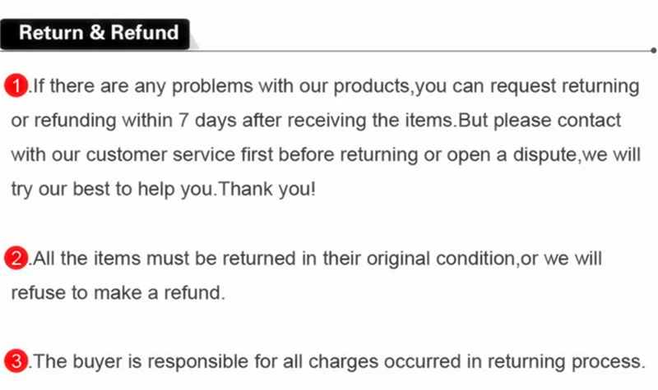Click the dot at the divider line end
Image resolution: width=658 pixels, height=390 pixels.
653,50
